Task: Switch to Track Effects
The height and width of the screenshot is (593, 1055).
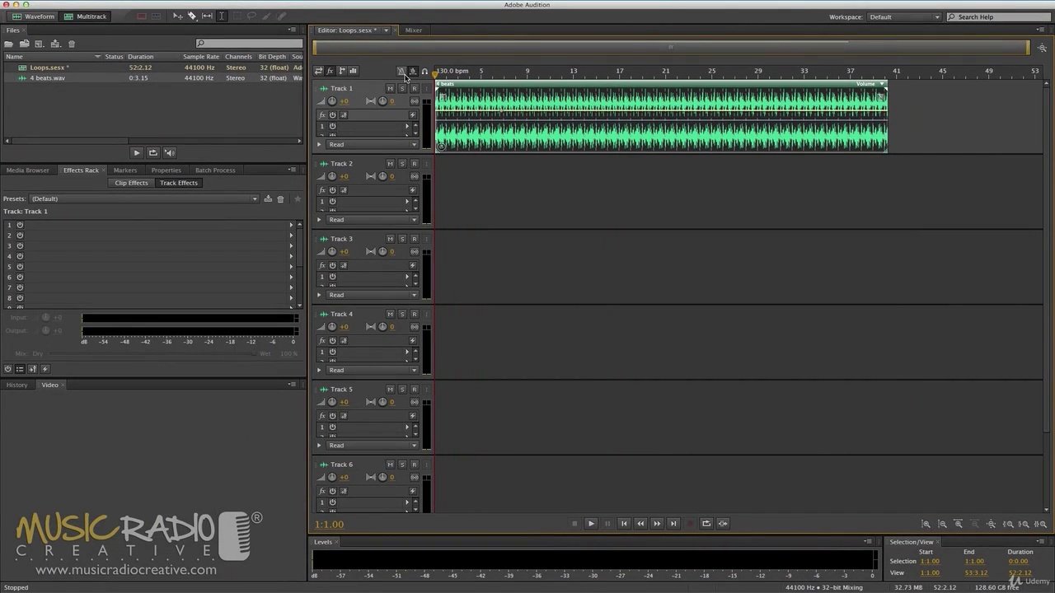Action: 179,183
